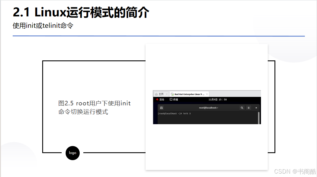Close the Red Hat Enterprise Linux tab
This screenshot has width=317, height=177.
click(x=207, y=94)
